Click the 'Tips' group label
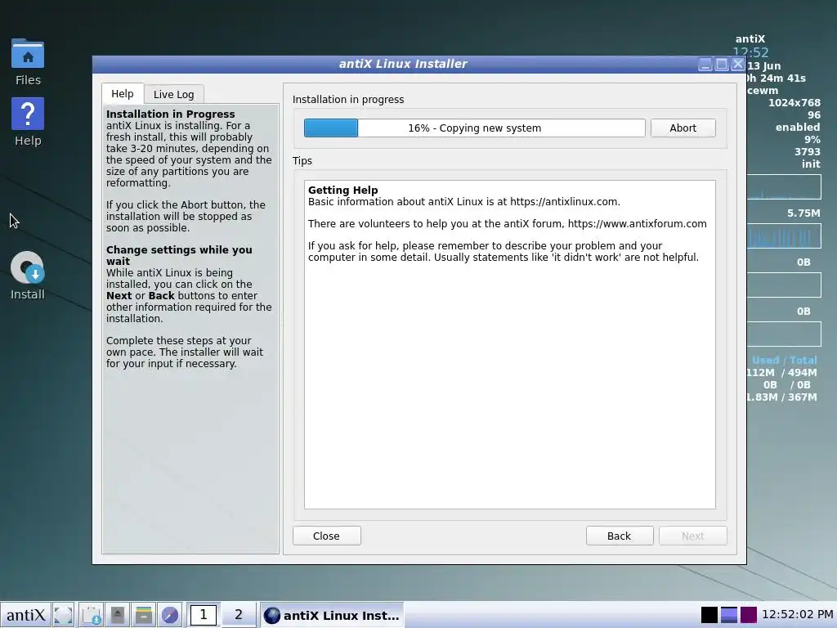Screen dimensions: 837x628 [302, 161]
